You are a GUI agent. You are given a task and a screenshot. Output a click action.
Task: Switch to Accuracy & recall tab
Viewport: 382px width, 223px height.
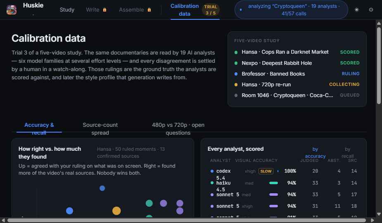39,128
